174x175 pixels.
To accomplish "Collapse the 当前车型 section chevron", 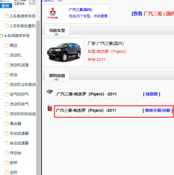I will tap(57, 34).
